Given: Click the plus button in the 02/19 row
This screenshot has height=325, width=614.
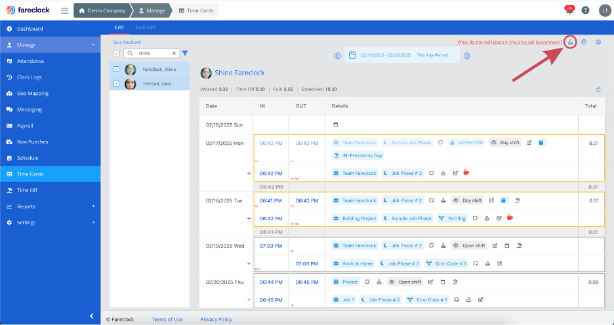Looking at the screenshot, I should 249,263.
